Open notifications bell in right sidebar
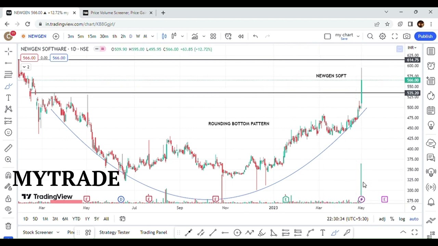This screenshot has width=438, height=246. [431, 202]
